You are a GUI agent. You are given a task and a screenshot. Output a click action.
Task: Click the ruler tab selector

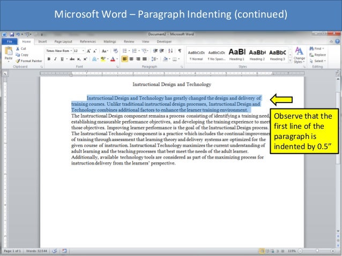(5, 74)
